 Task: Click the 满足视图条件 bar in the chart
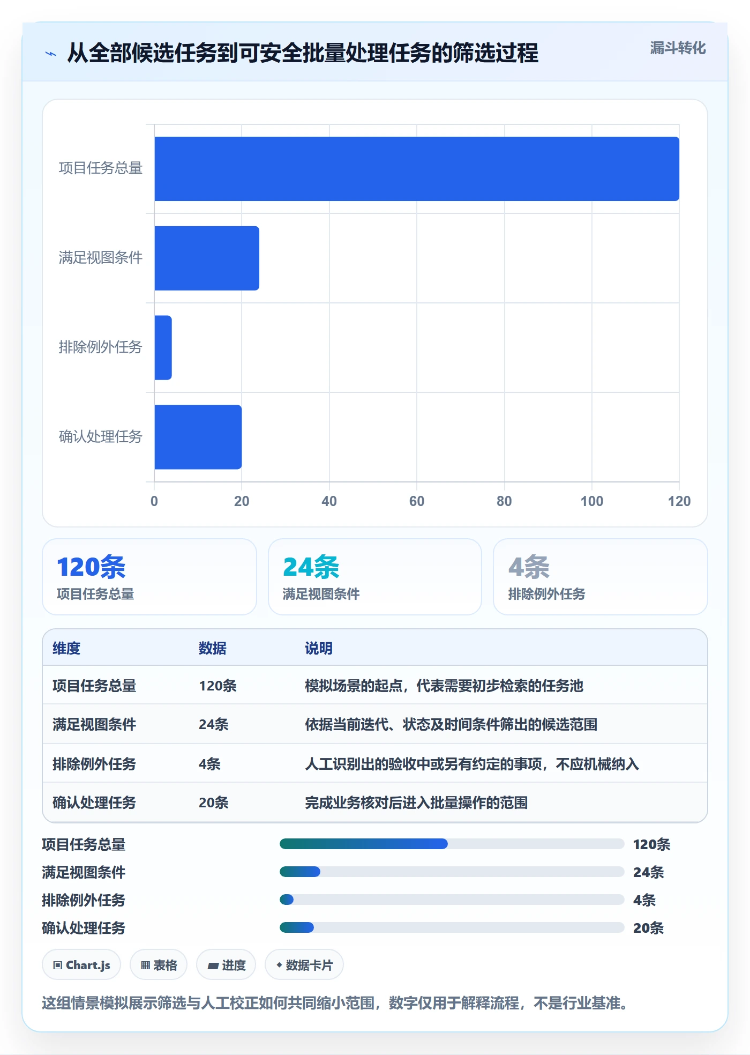(x=207, y=258)
